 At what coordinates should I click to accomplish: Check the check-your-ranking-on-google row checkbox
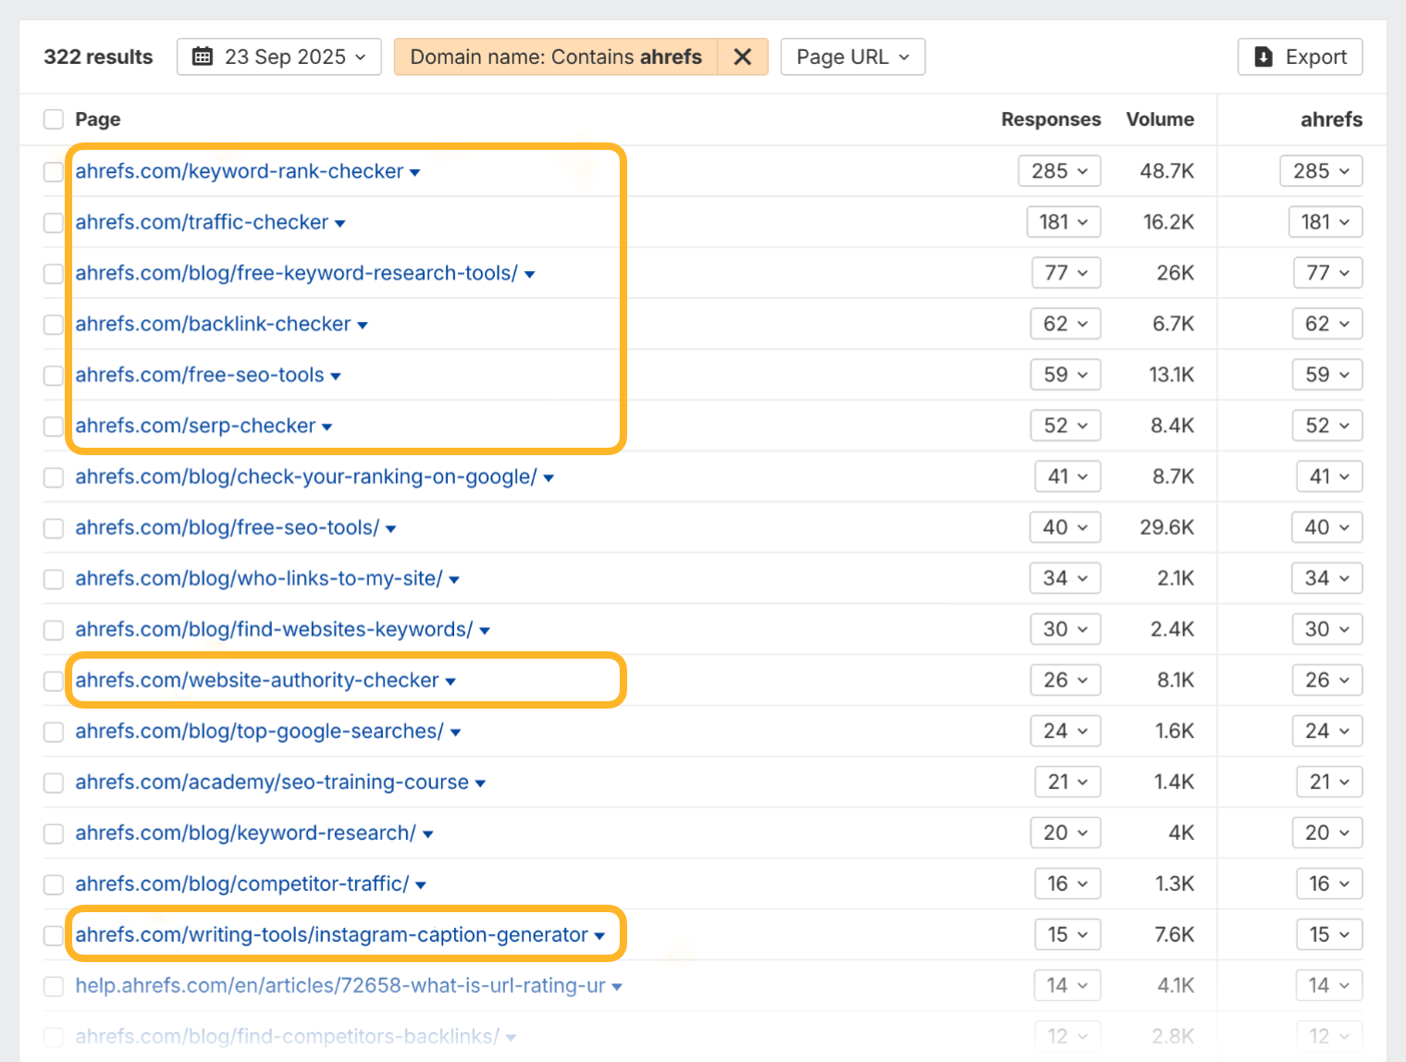pyautogui.click(x=54, y=477)
